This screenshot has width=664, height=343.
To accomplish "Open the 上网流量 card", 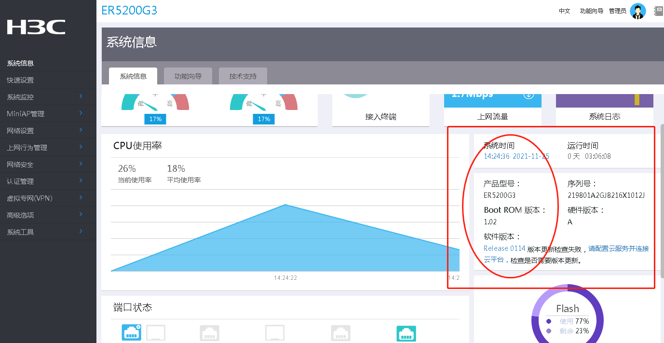I will (x=493, y=110).
